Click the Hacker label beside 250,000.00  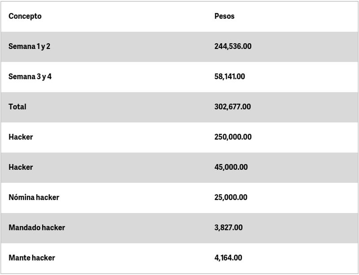point(21,137)
